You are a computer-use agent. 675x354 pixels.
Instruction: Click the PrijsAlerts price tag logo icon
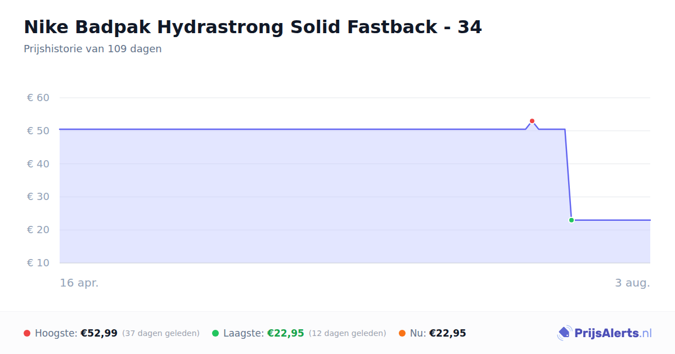tap(564, 333)
